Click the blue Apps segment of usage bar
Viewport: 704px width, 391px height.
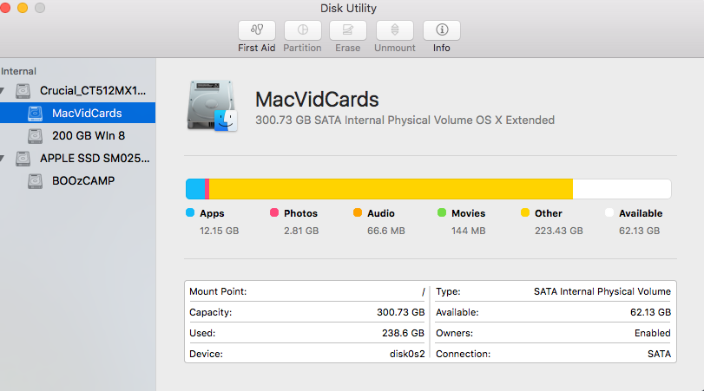[195, 189]
